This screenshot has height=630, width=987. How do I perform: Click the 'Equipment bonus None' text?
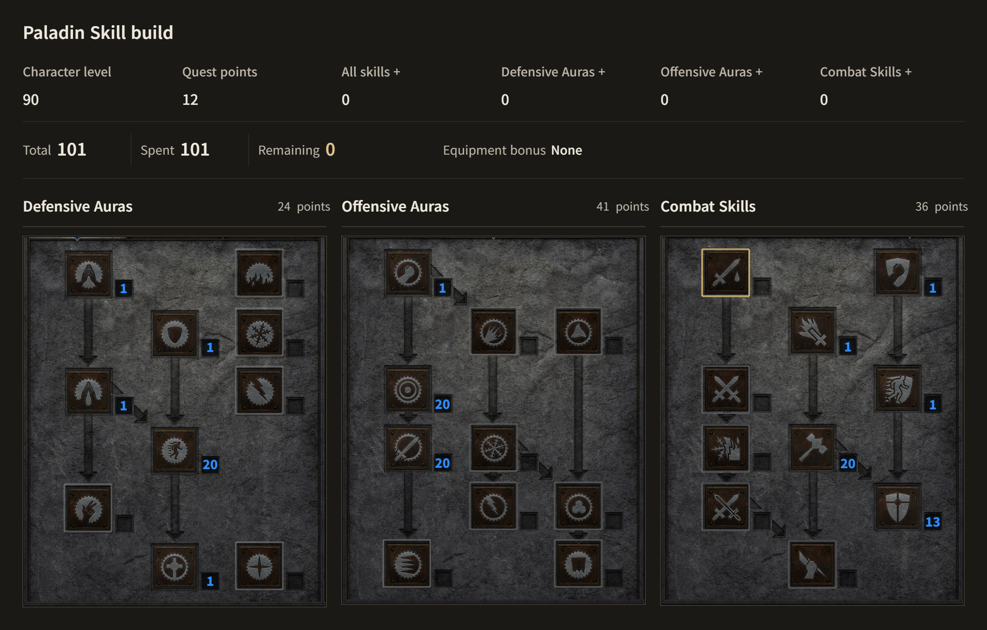(512, 150)
